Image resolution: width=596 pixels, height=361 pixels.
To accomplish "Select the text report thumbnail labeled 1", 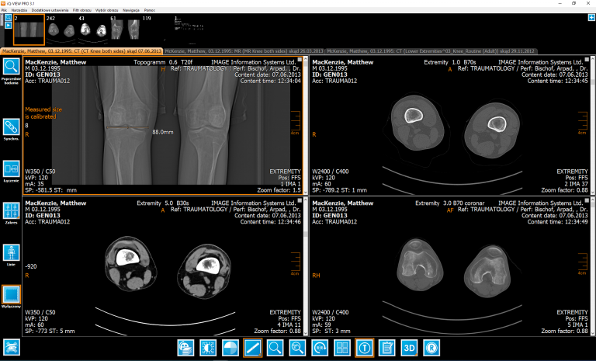I will (189, 30).
